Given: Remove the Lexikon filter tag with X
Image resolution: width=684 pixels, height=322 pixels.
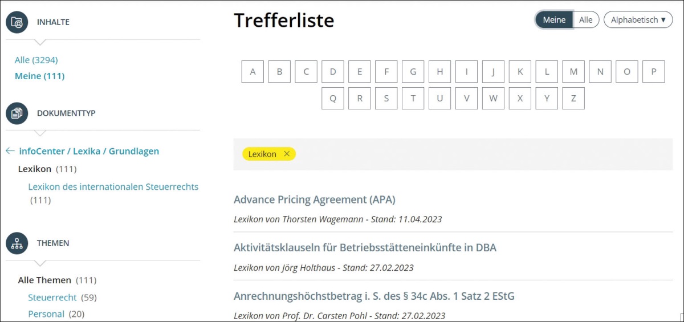Looking at the screenshot, I should click(x=287, y=154).
